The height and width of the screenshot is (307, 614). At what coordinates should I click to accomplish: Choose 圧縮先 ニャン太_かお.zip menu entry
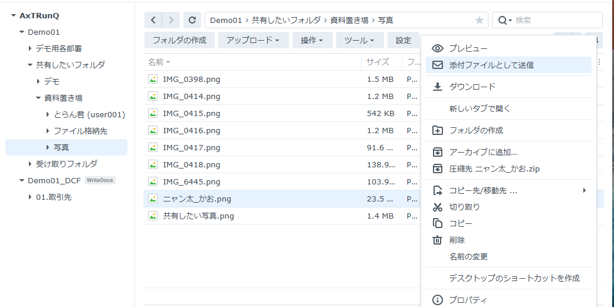click(x=508, y=169)
